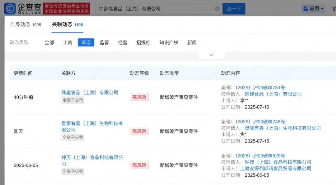Filter news with the 新闻 option
336x185 pixels.
192,42
